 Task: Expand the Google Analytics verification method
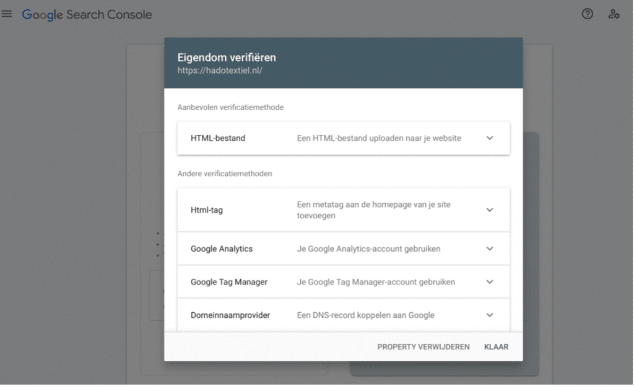pos(490,249)
